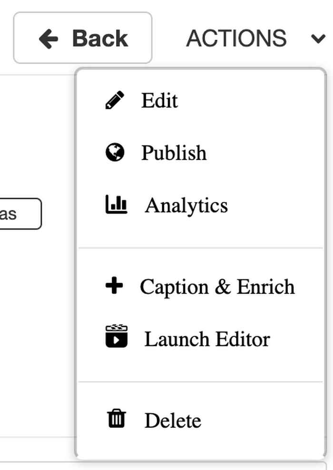Open Analytics from the actions menu

coord(187,205)
